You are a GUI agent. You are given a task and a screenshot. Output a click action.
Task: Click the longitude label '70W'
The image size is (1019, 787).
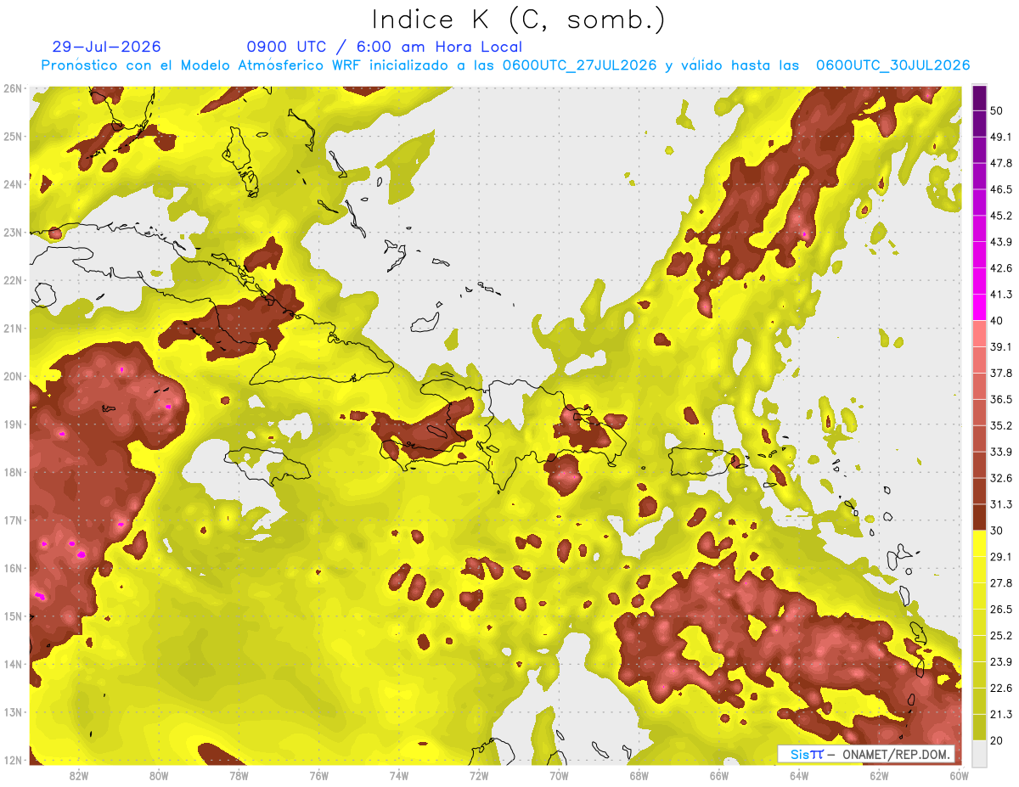(x=559, y=775)
